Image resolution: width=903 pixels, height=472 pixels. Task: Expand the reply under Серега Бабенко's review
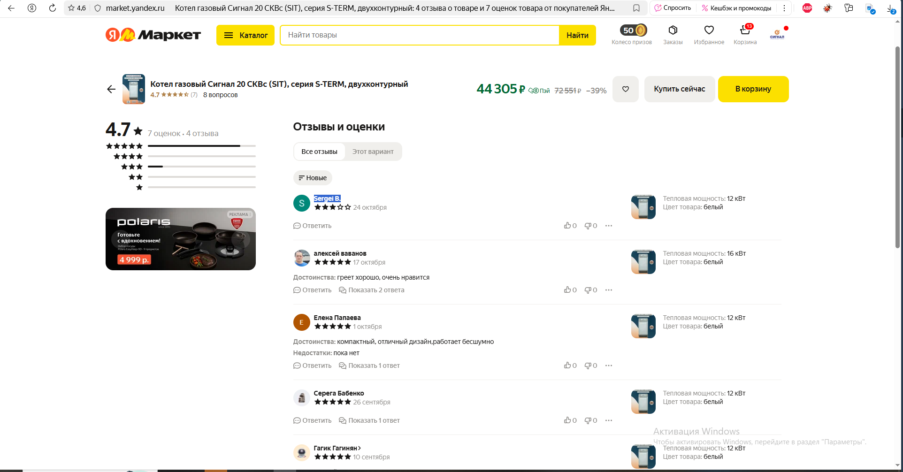point(369,420)
